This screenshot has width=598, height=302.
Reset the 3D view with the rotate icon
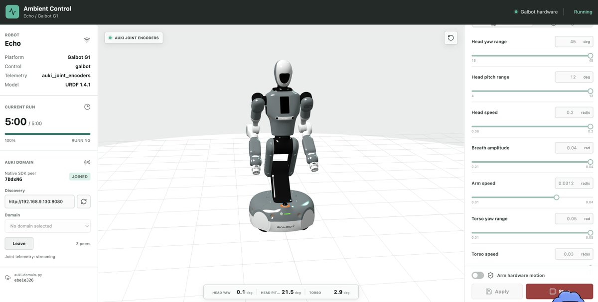click(x=451, y=38)
